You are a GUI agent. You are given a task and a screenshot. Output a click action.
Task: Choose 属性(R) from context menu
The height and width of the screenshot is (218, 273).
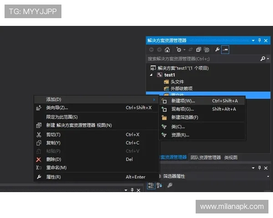click(x=96, y=177)
